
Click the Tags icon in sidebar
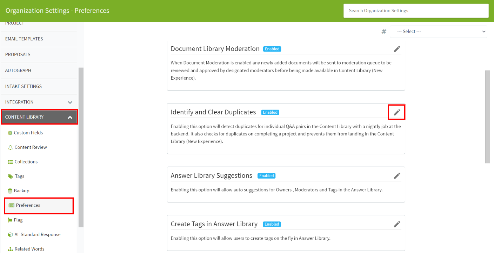click(11, 177)
